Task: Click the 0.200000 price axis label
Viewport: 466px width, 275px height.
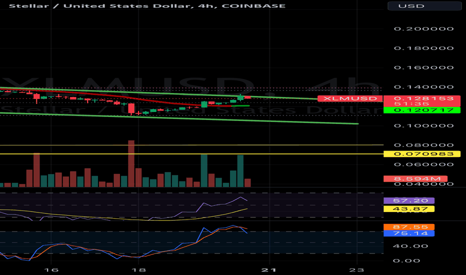Action: pos(424,29)
